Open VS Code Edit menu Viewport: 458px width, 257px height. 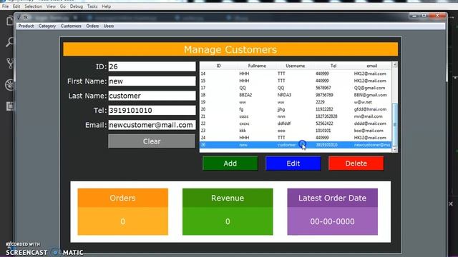(x=16, y=6)
